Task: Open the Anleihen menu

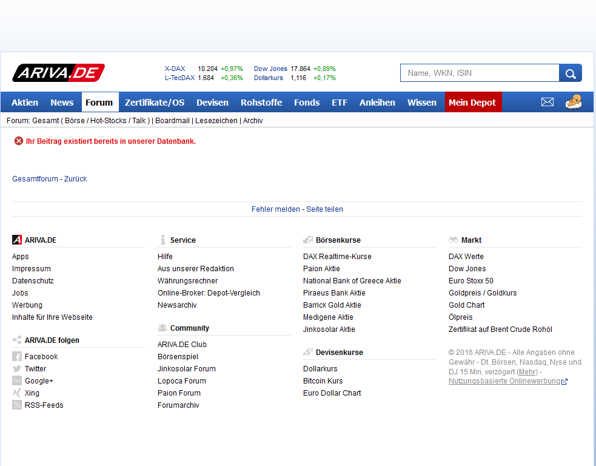Action: click(378, 103)
